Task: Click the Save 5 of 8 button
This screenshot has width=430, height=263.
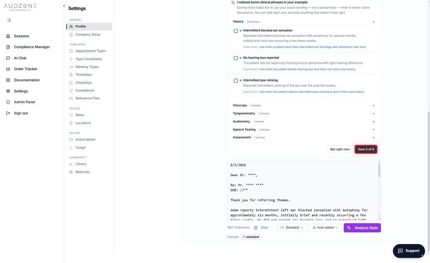Action: 366,149
